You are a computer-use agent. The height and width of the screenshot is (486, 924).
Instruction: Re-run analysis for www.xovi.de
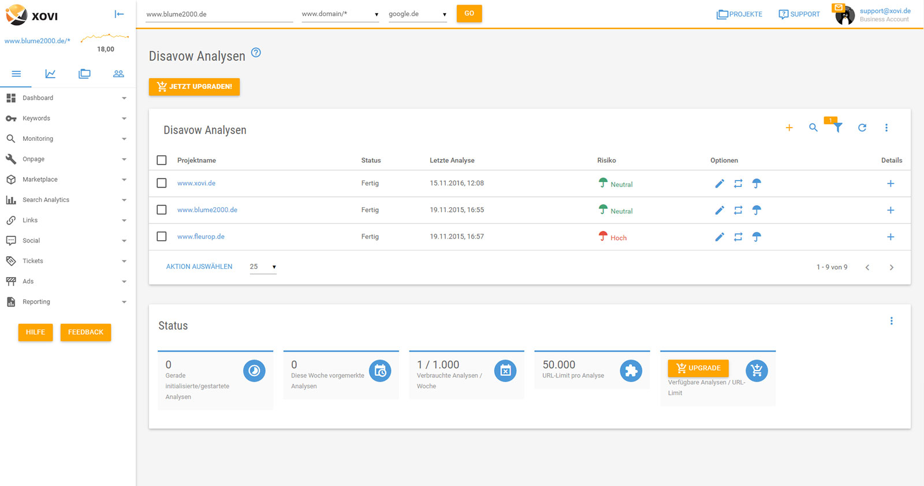click(738, 184)
